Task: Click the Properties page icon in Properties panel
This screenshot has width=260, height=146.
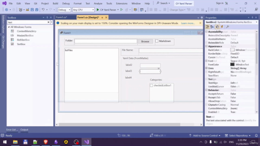Action: coord(217,27)
